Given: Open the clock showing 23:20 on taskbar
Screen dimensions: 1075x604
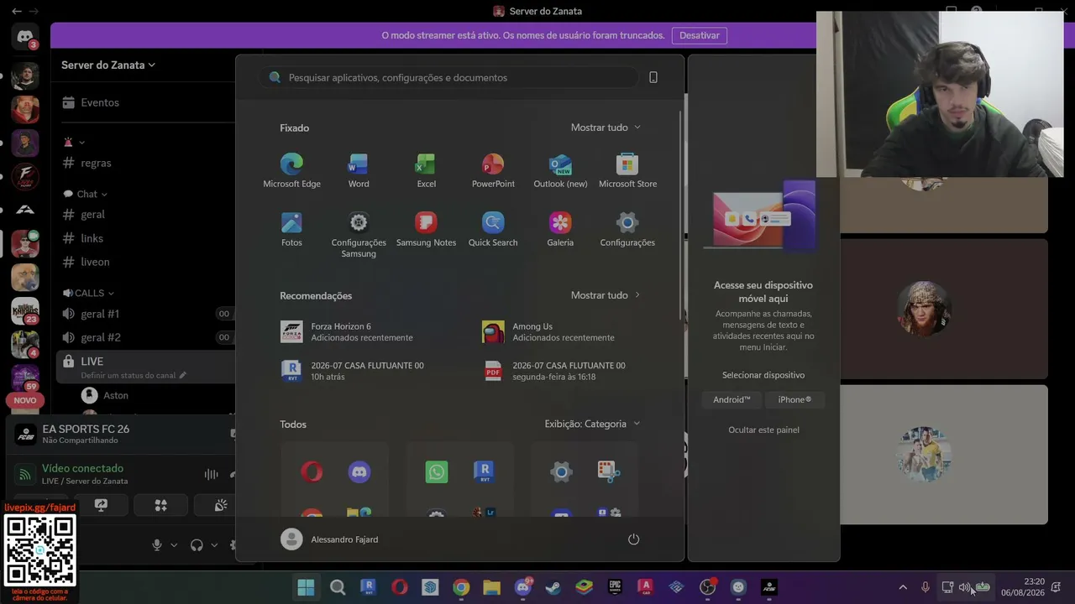Looking at the screenshot, I should [x=1023, y=587].
